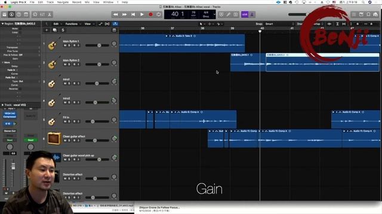Viewport: 382px width, 214px height.
Task: Open the Functions menu in tracks area
Action: pyautogui.click(x=73, y=24)
